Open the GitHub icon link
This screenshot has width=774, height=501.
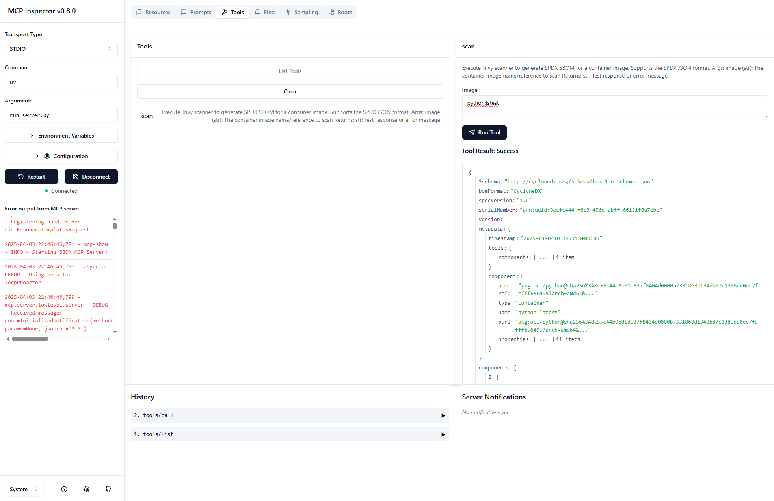coord(108,489)
